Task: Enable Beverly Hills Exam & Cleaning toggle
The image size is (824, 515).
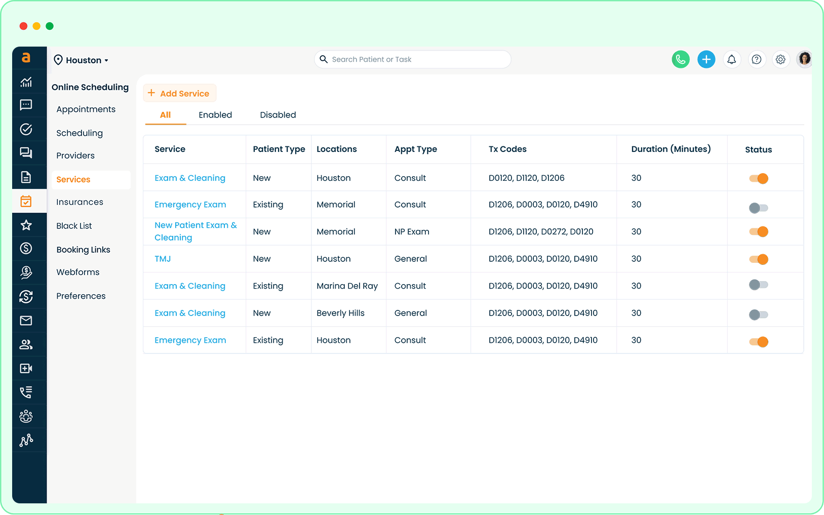Action: tap(759, 314)
